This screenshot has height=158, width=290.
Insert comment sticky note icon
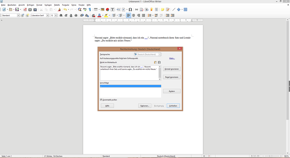(x=163, y=9)
